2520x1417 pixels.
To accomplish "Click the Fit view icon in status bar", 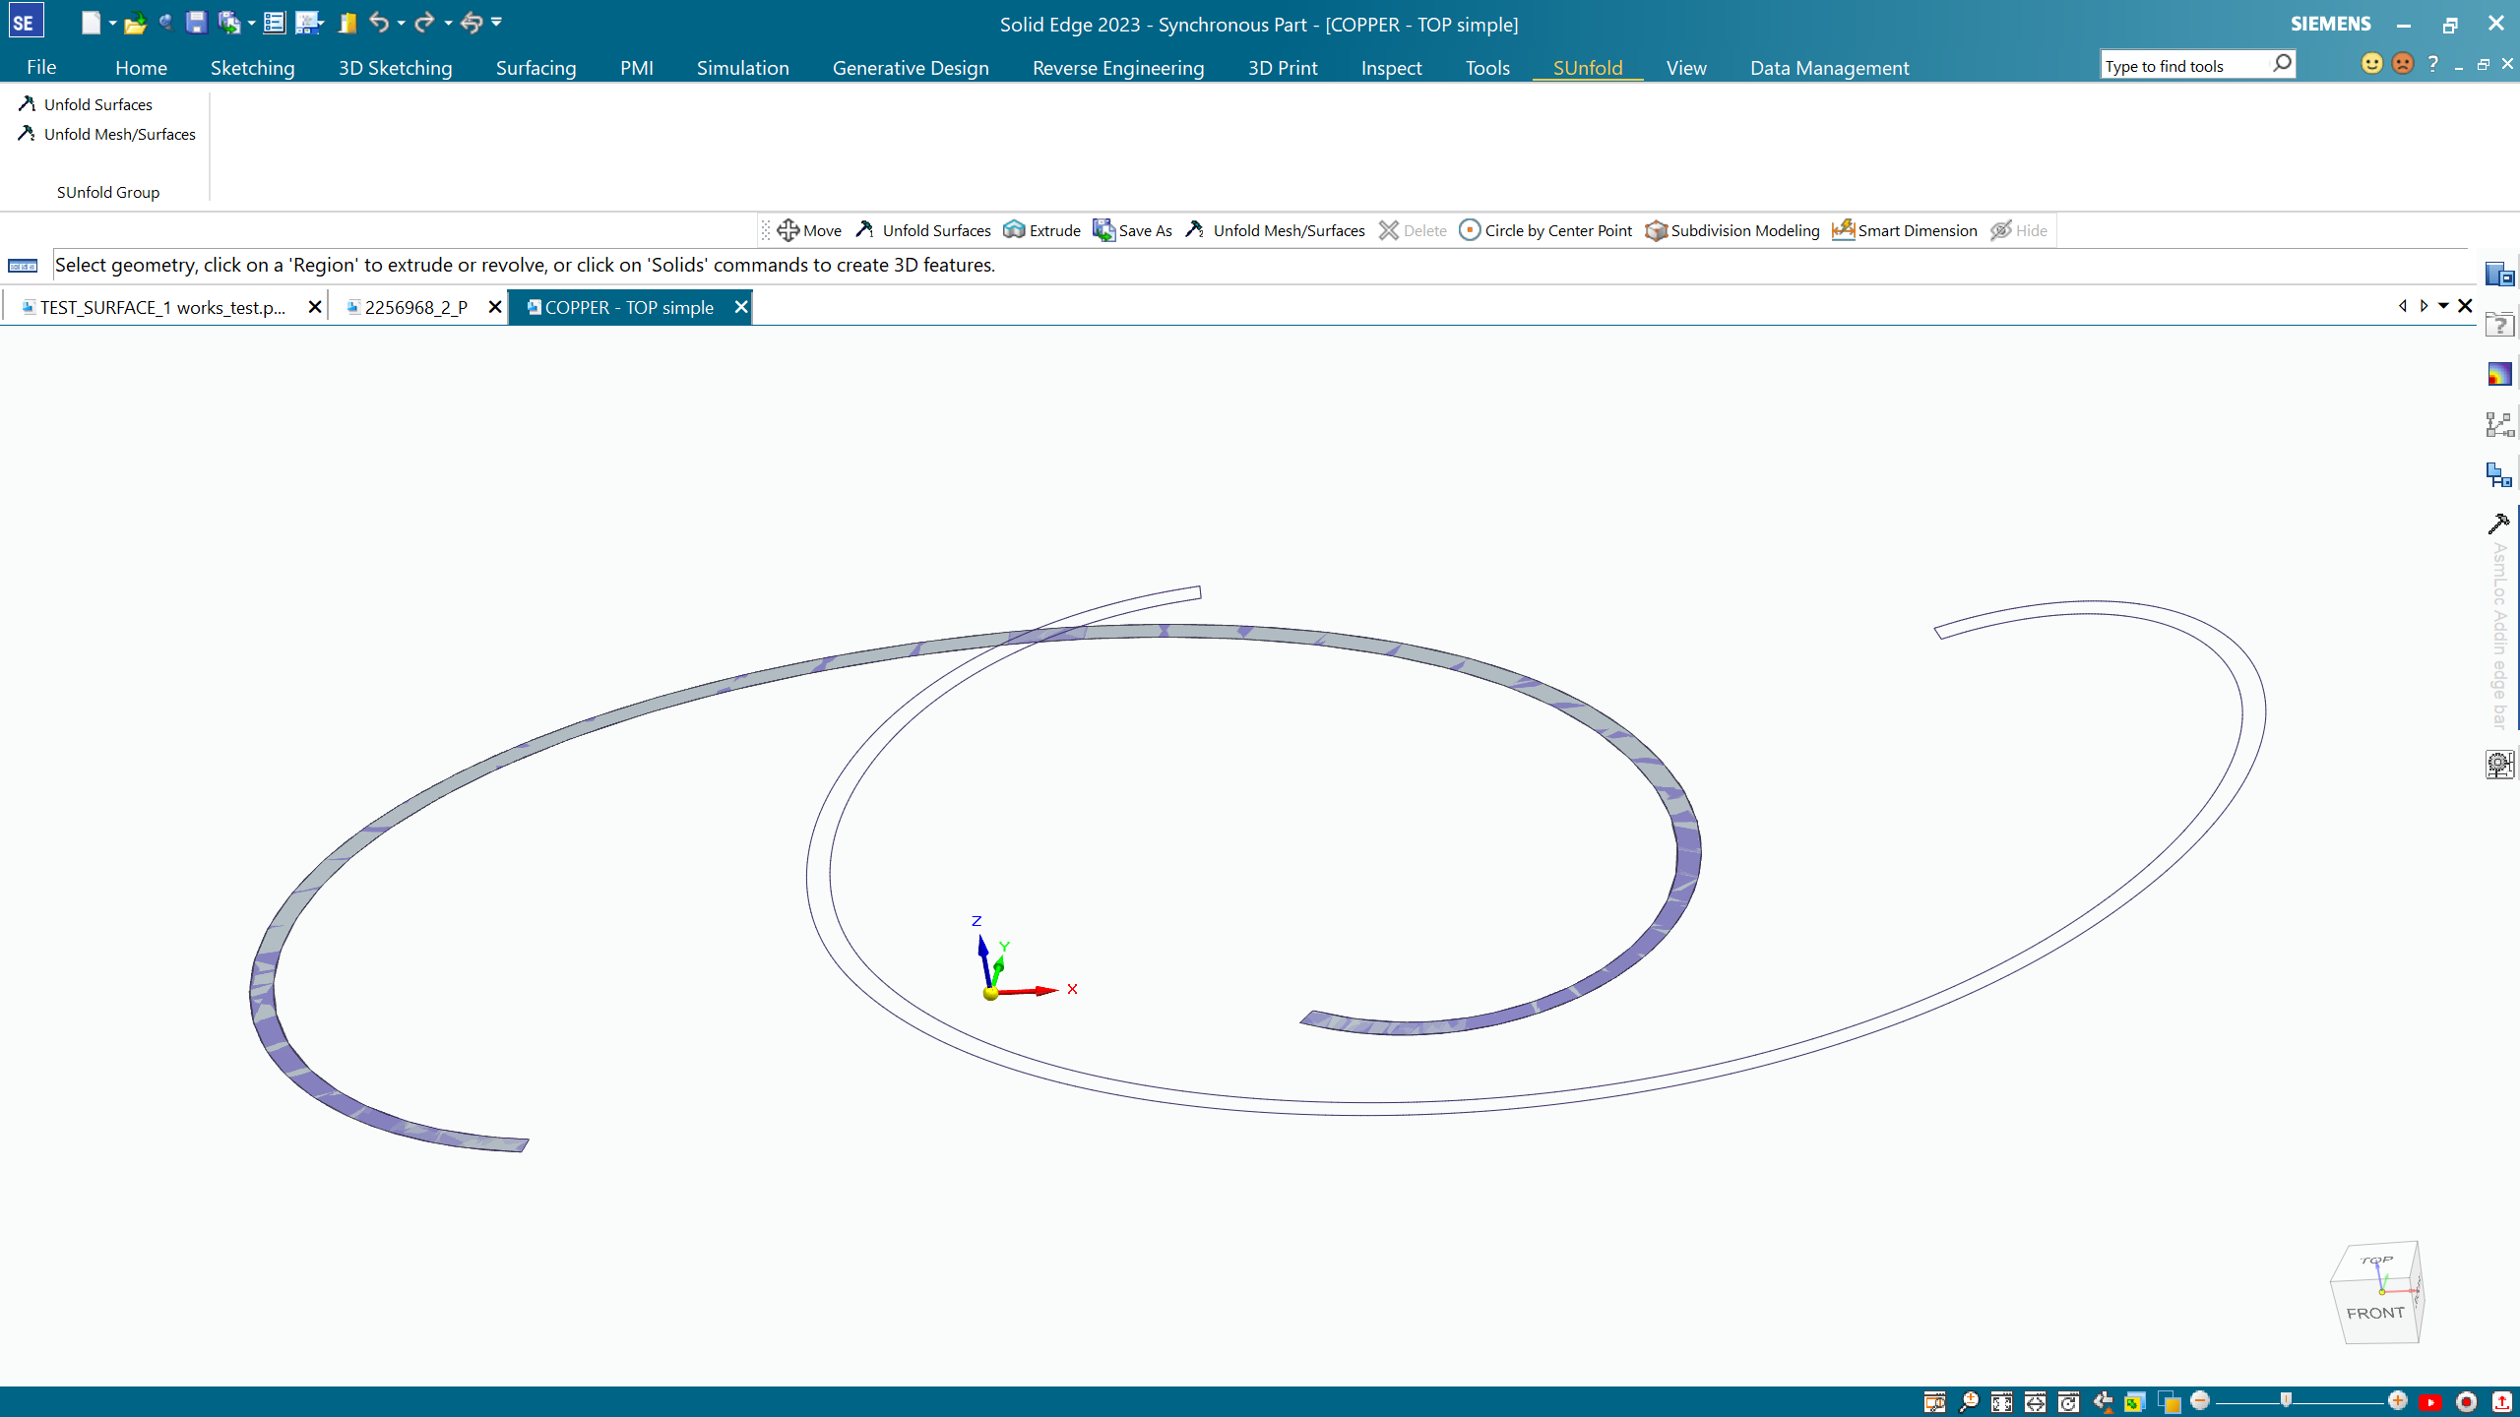I will pos(2001,1402).
